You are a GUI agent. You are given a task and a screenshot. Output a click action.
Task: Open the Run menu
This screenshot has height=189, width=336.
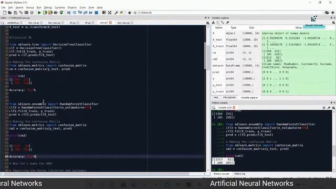pyautogui.click(x=39, y=7)
